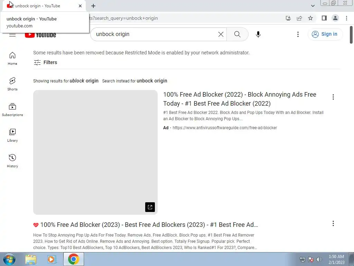The width and height of the screenshot is (354, 266).
Task: Open more options for the 2022 ad
Action: point(333,97)
